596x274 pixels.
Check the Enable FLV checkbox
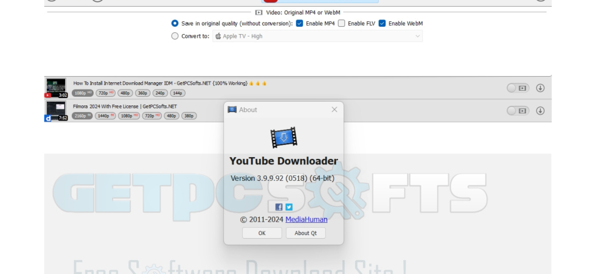click(341, 23)
